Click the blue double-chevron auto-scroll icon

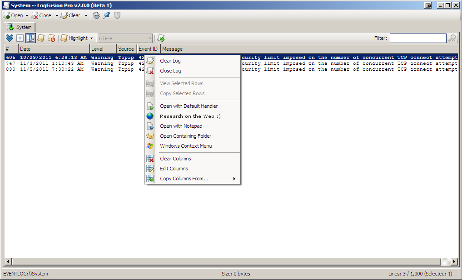[x=10, y=38]
